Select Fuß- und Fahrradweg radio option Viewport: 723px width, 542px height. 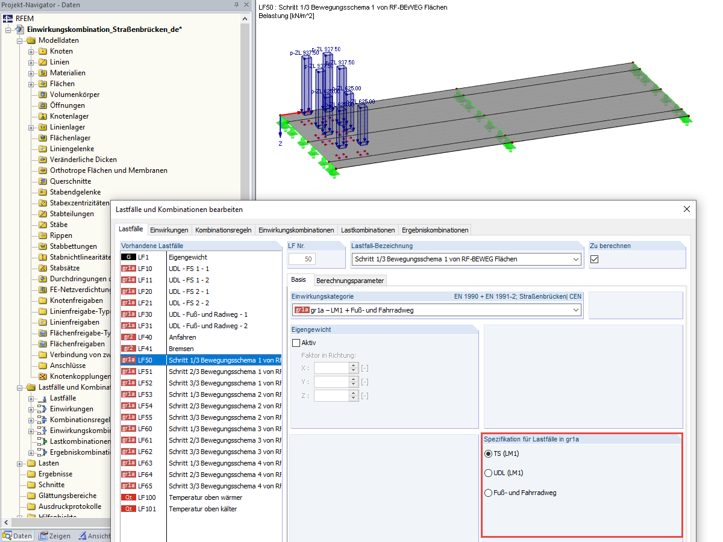point(488,493)
